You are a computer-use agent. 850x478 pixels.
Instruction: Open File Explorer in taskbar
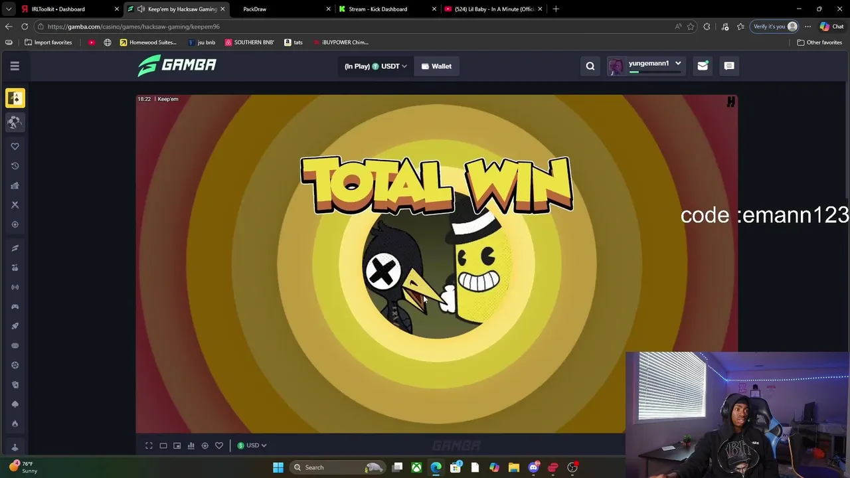coord(514,467)
